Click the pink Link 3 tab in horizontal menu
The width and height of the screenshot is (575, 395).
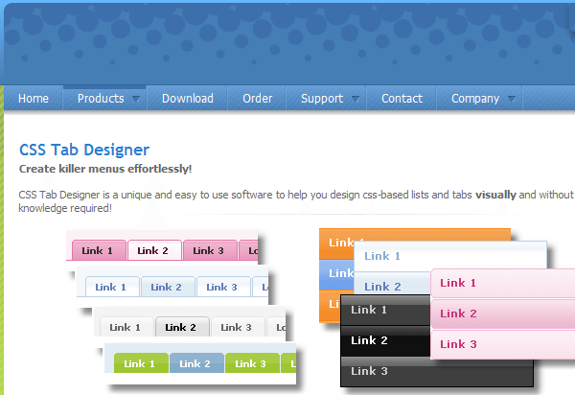click(210, 250)
